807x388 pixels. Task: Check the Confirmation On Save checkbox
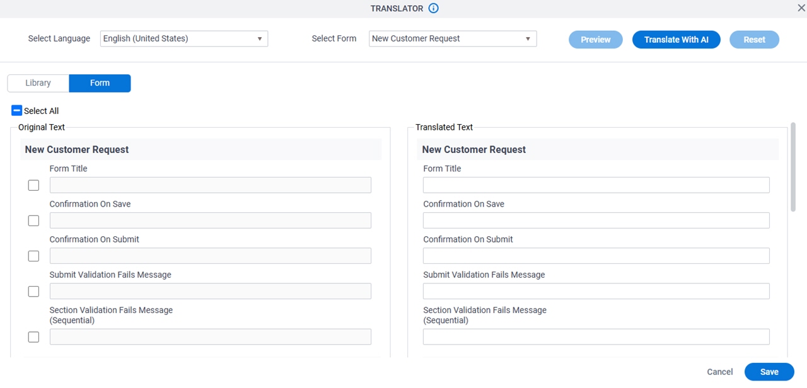(x=33, y=220)
